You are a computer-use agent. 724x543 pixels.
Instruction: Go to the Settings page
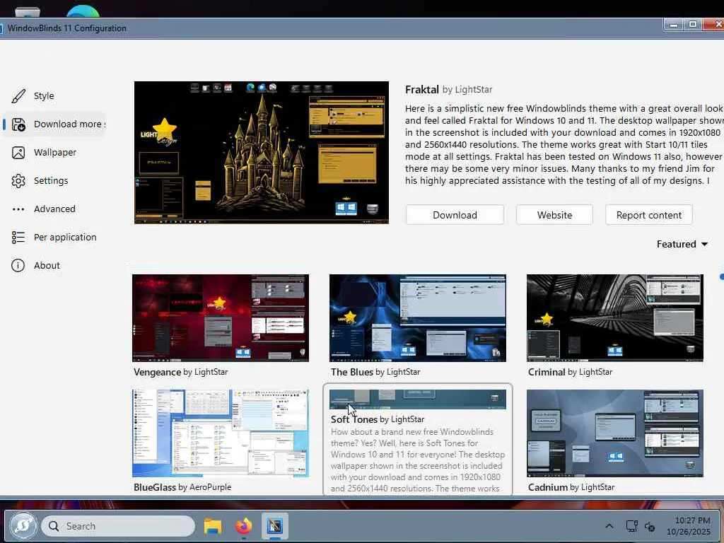pyautogui.click(x=54, y=180)
